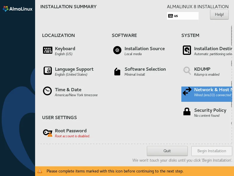
Task: Open the Help! button
Action: point(219,14)
